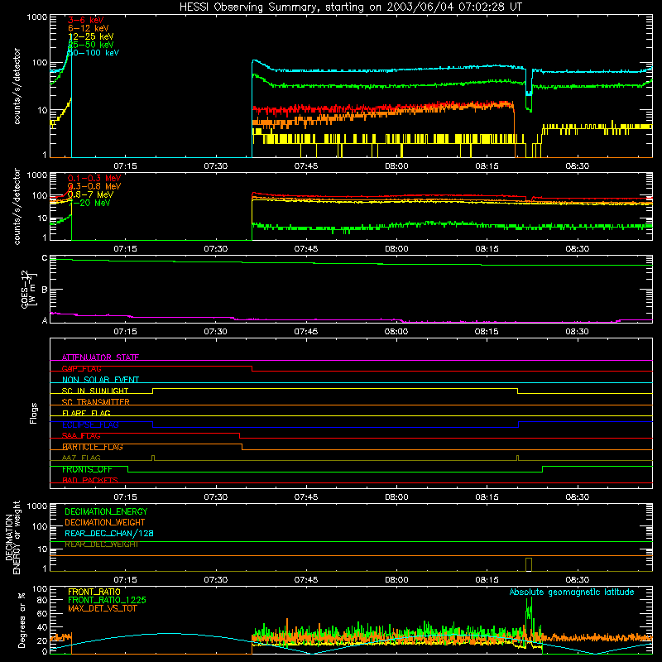
Task: Select the BAD_PACKETS flag label
Action: tap(90, 480)
